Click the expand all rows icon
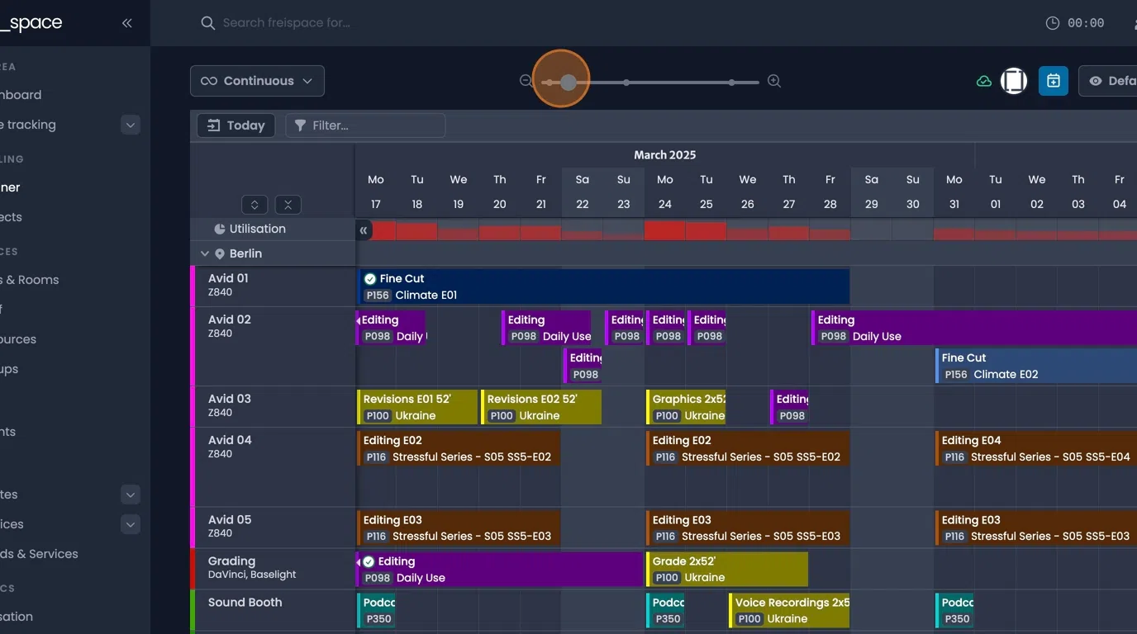The width and height of the screenshot is (1137, 634). (255, 205)
